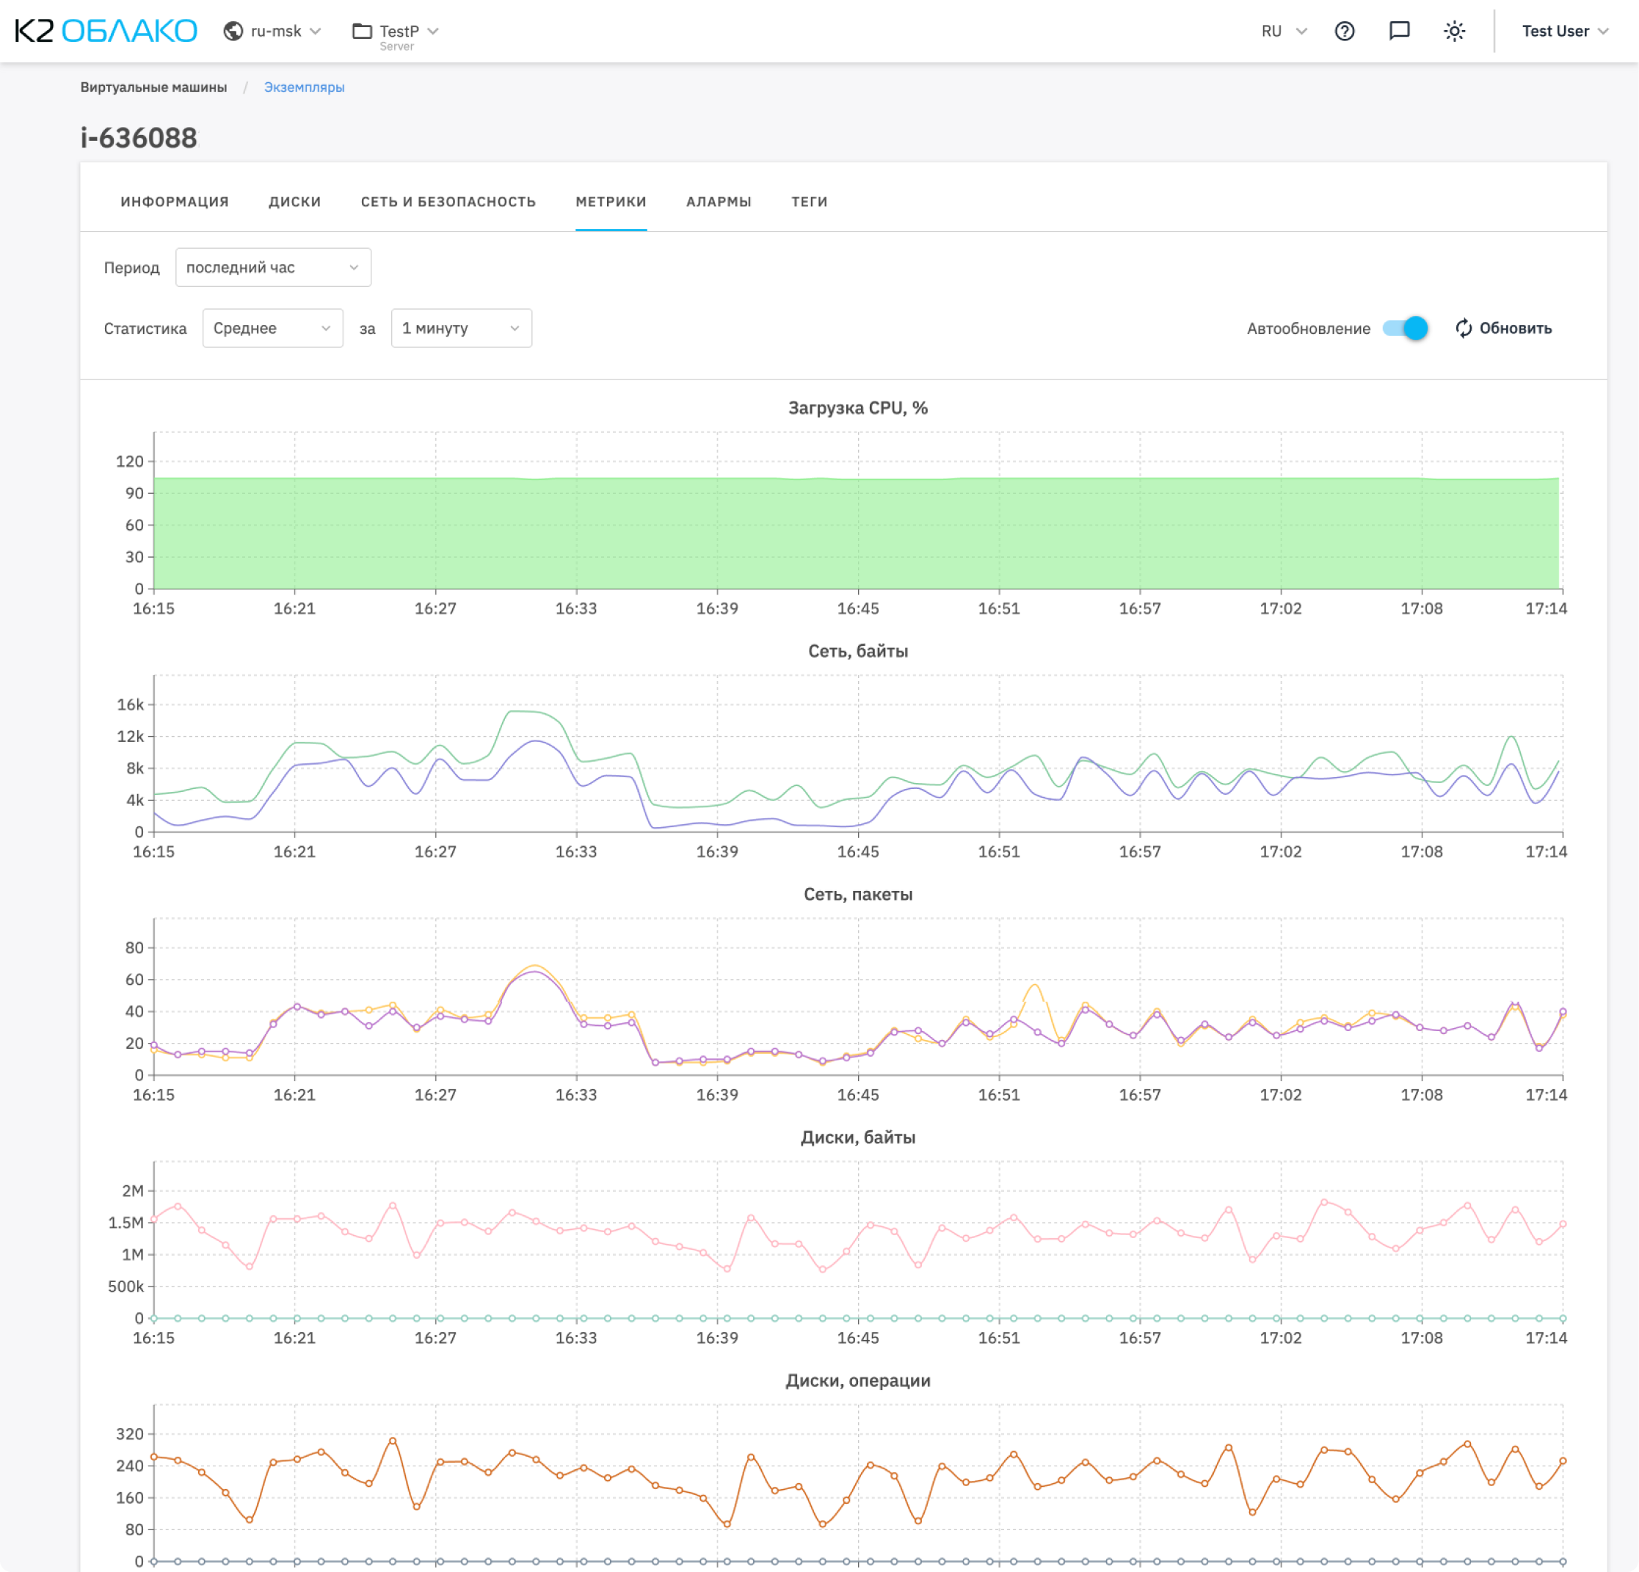Open the help question mark icon
The width and height of the screenshot is (1639, 1572).
(x=1344, y=31)
